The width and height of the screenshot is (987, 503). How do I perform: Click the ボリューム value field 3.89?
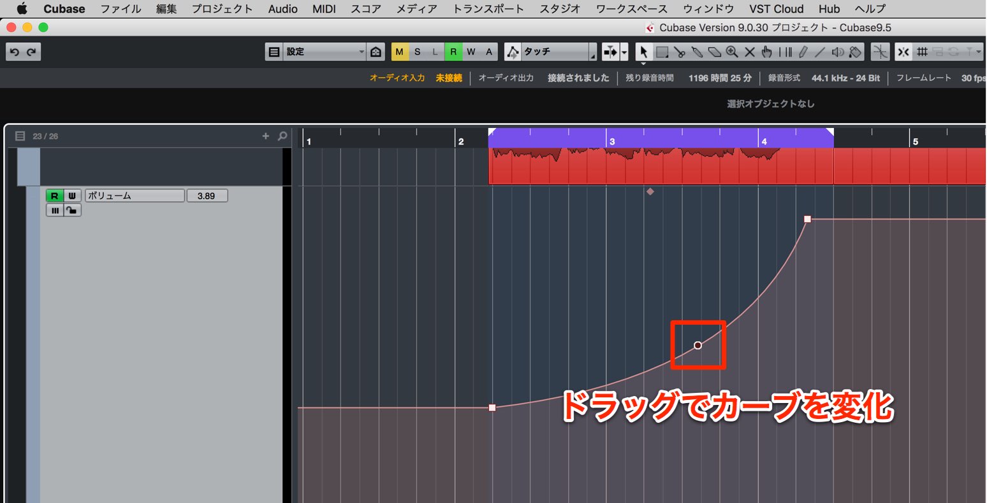click(x=207, y=195)
